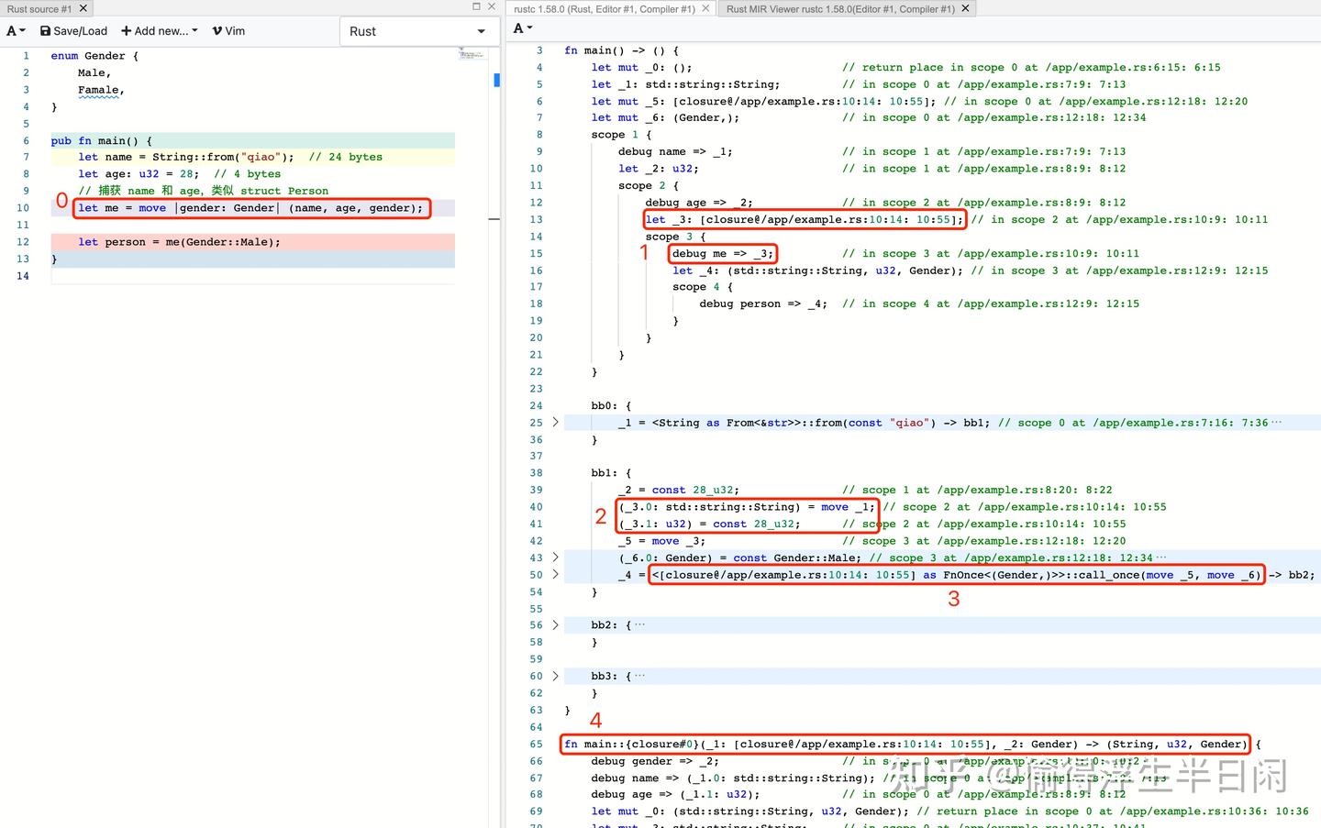
Task: Close the Rust source #1 tab
Action: coord(83,8)
